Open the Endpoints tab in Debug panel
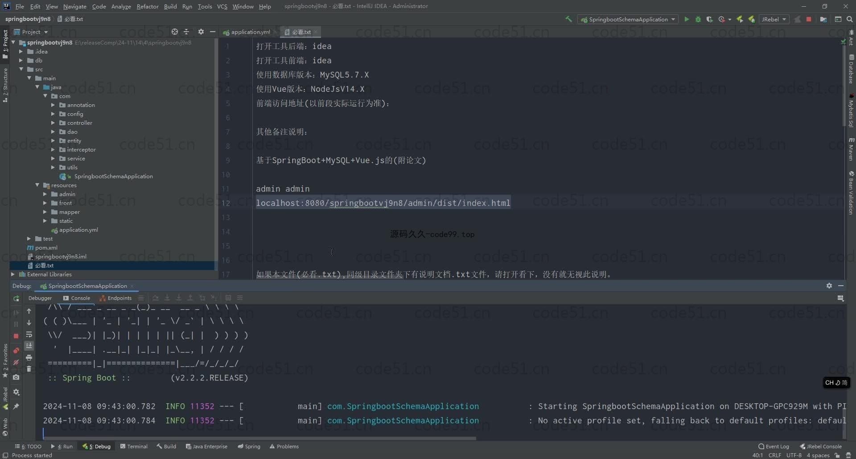856x459 pixels. click(x=116, y=298)
